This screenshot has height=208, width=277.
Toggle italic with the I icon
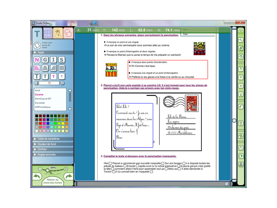[53, 60]
